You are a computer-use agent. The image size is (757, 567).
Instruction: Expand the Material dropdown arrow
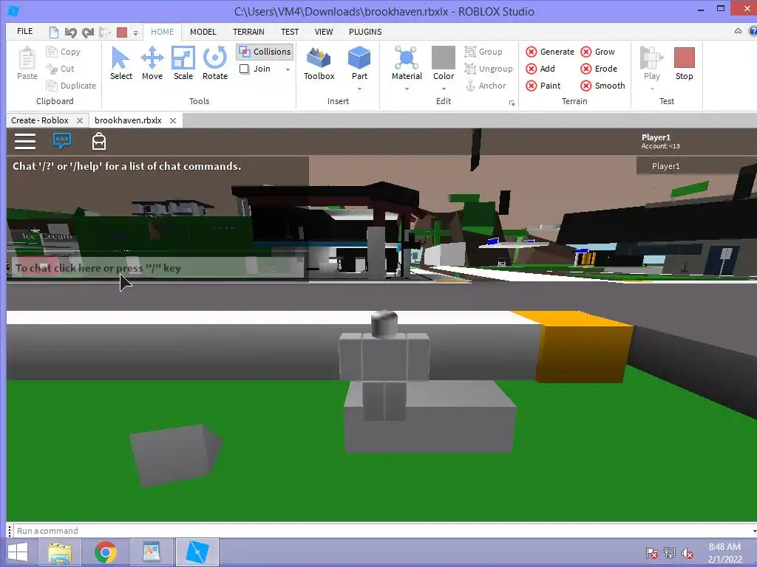(x=407, y=89)
